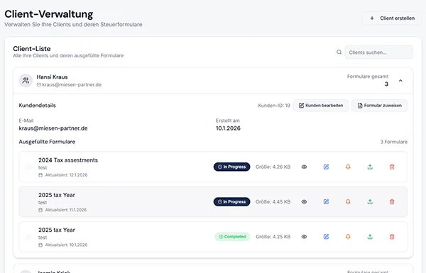The image size is (426, 273).
Task: Focus the Clients suchen search field
Action: tap(378, 52)
